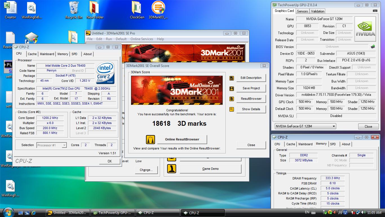This screenshot has width=385, height=217.
Task: Click the taskbar clock showing 11:05 AM
Action: coord(375,212)
